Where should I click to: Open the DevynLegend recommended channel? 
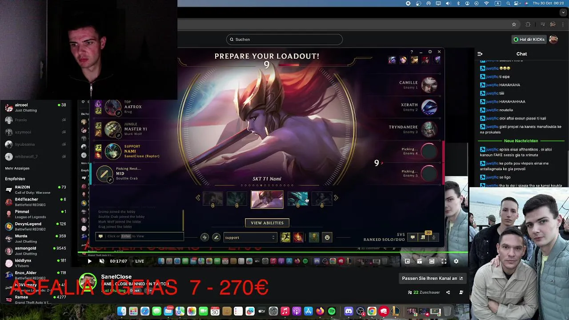[35, 226]
